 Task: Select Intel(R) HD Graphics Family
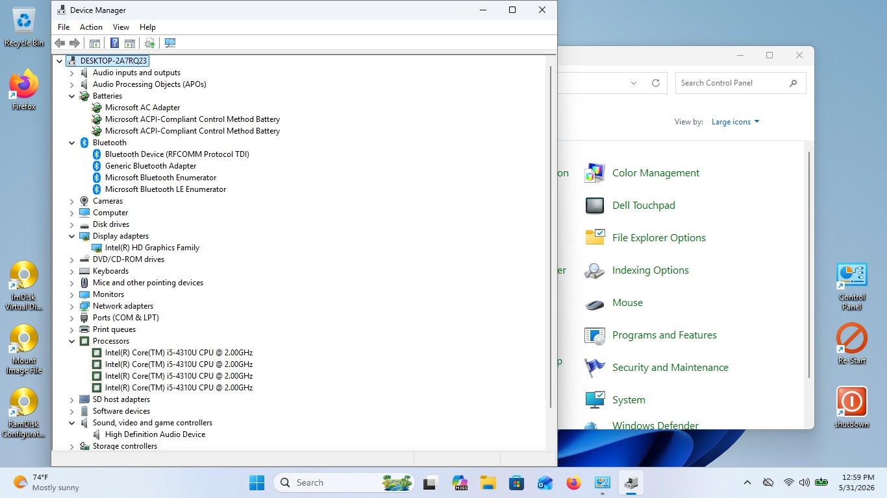click(152, 248)
